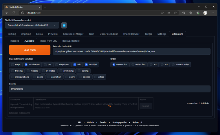Focus the Extension index URL field
Image resolution: width=220 pixels, height=135 pixels.
click(132, 51)
